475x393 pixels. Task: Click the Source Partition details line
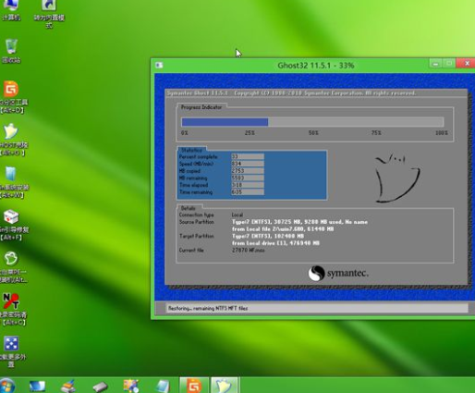tap(299, 222)
